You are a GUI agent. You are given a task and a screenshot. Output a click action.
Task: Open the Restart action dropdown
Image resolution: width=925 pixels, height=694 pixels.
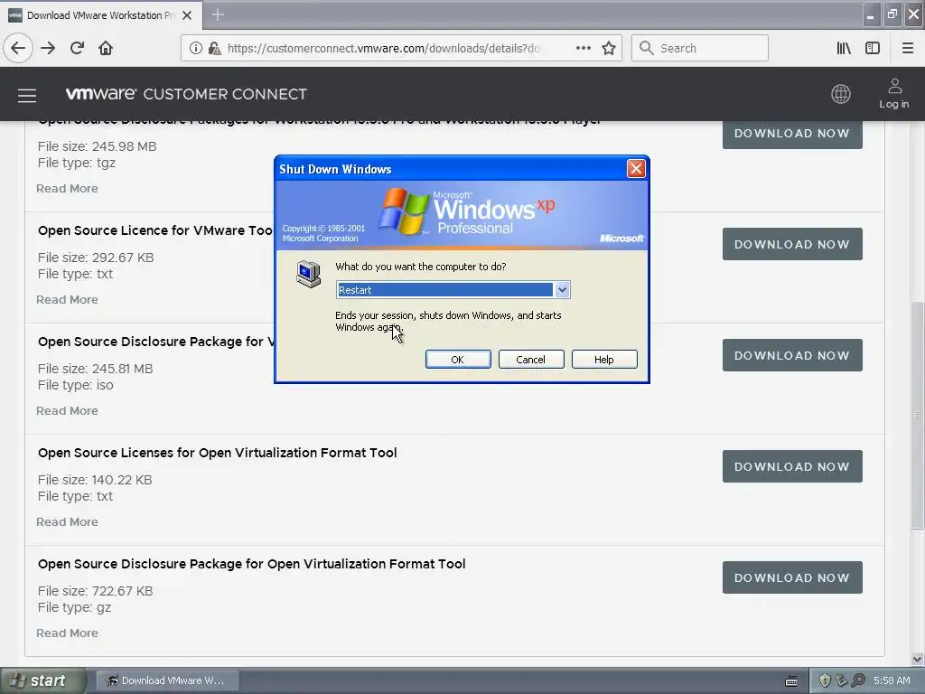(x=562, y=290)
